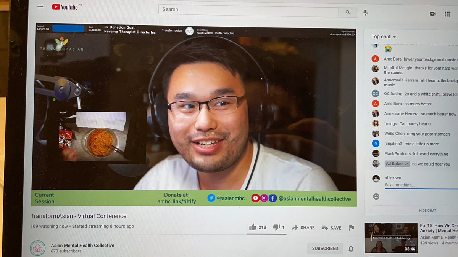Open Mental Health Mukbang video thumbnail
Viewport: 458px width, 257px height.
pyautogui.click(x=391, y=238)
